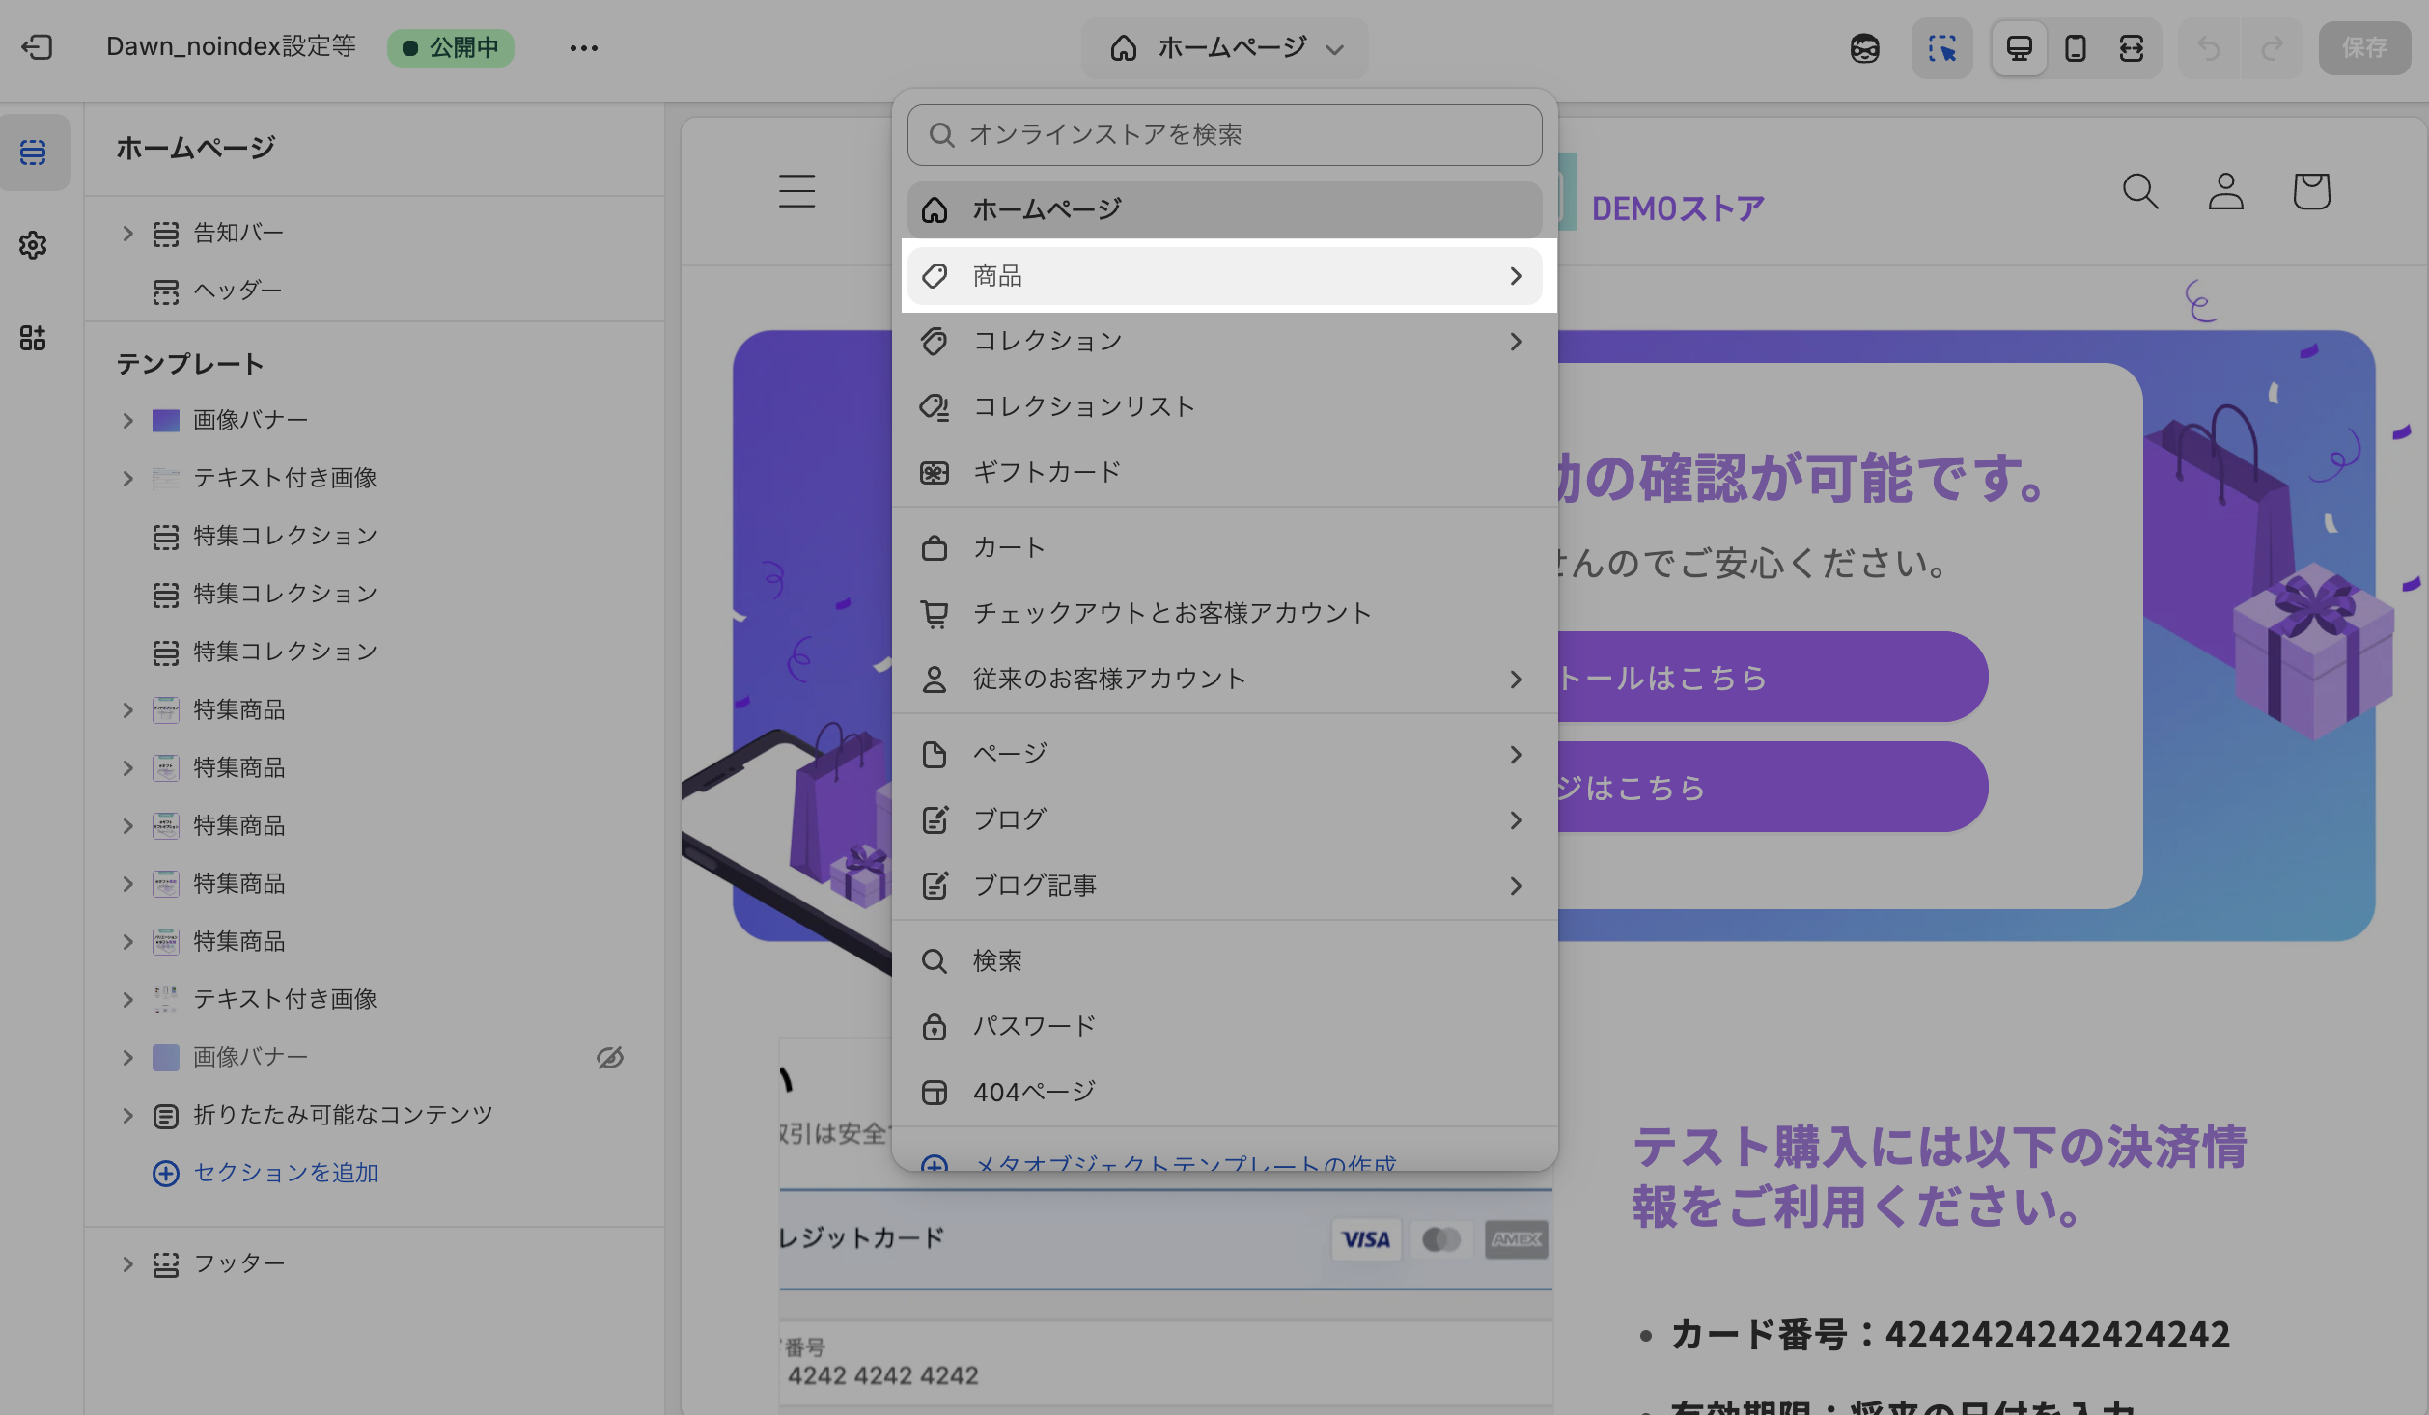This screenshot has height=1415, width=2429.
Task: Expand the フッター section group
Action: point(127,1263)
